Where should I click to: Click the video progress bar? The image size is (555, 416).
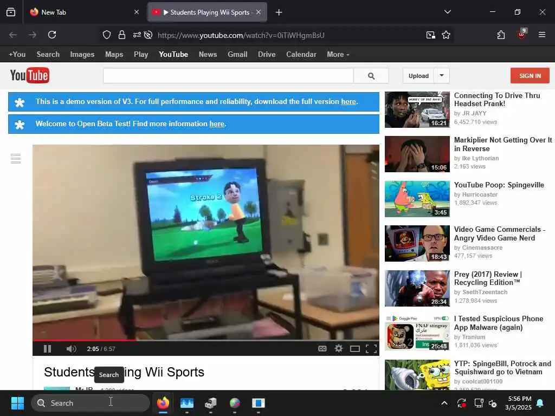point(205,340)
